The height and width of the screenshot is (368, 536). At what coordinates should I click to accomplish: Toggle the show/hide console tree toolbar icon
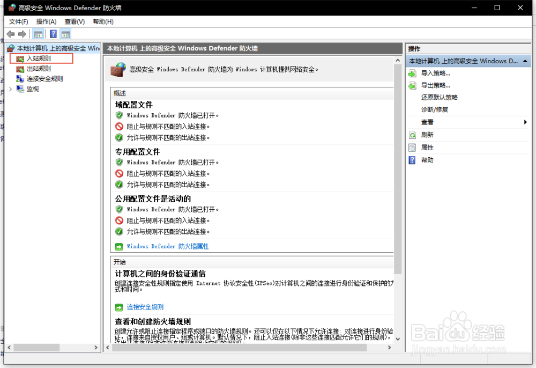tap(38, 34)
